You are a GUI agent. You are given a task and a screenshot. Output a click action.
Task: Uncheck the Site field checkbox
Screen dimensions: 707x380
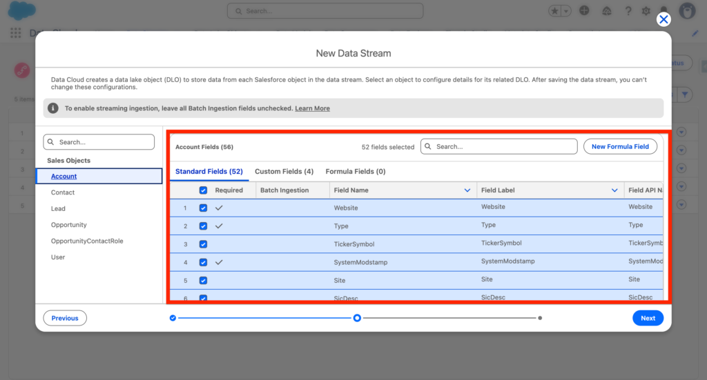pyautogui.click(x=203, y=281)
